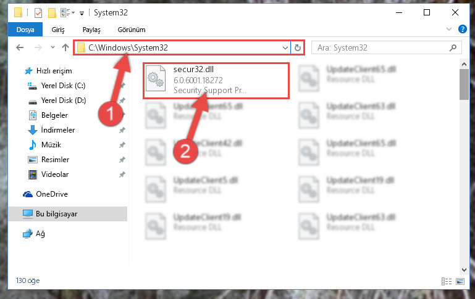The height and width of the screenshot is (299, 475).
Task: Expand the ribbon with chevron
Action: [448, 30]
